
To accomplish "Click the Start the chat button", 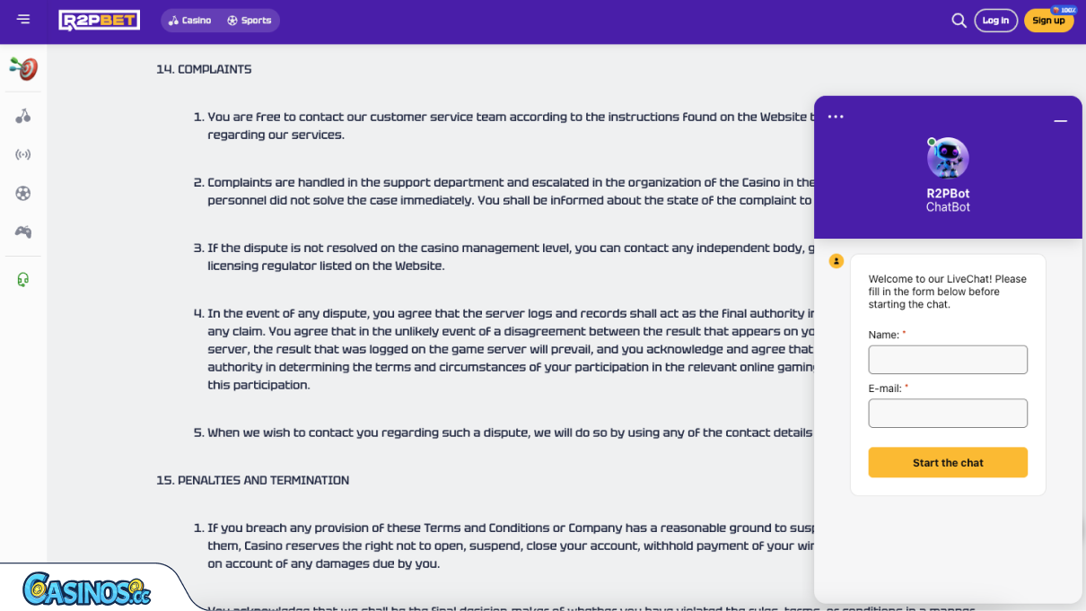I will point(948,463).
